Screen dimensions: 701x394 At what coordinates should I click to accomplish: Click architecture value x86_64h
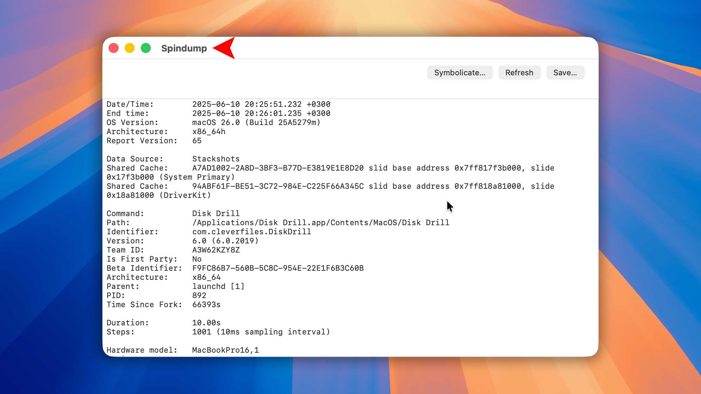coord(209,132)
